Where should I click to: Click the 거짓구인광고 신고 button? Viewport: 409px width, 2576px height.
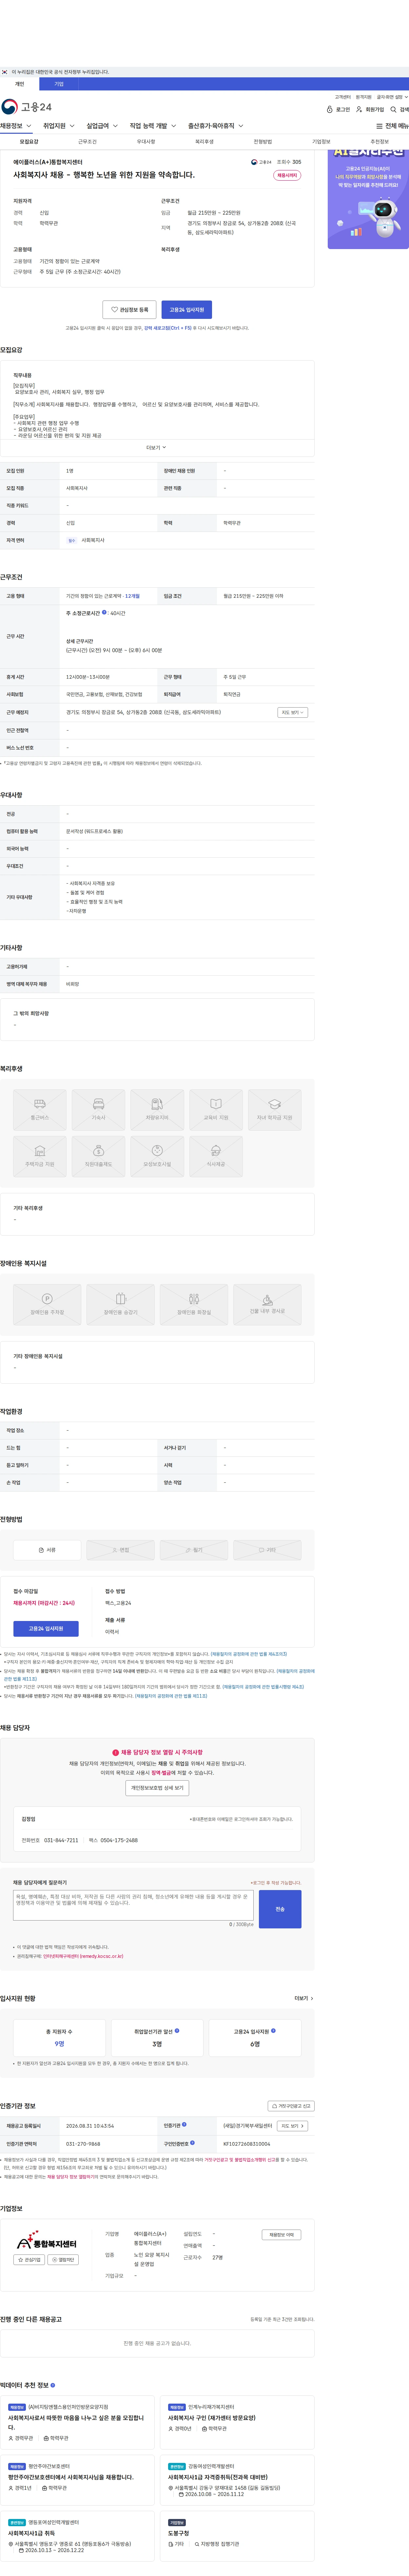(x=291, y=2106)
